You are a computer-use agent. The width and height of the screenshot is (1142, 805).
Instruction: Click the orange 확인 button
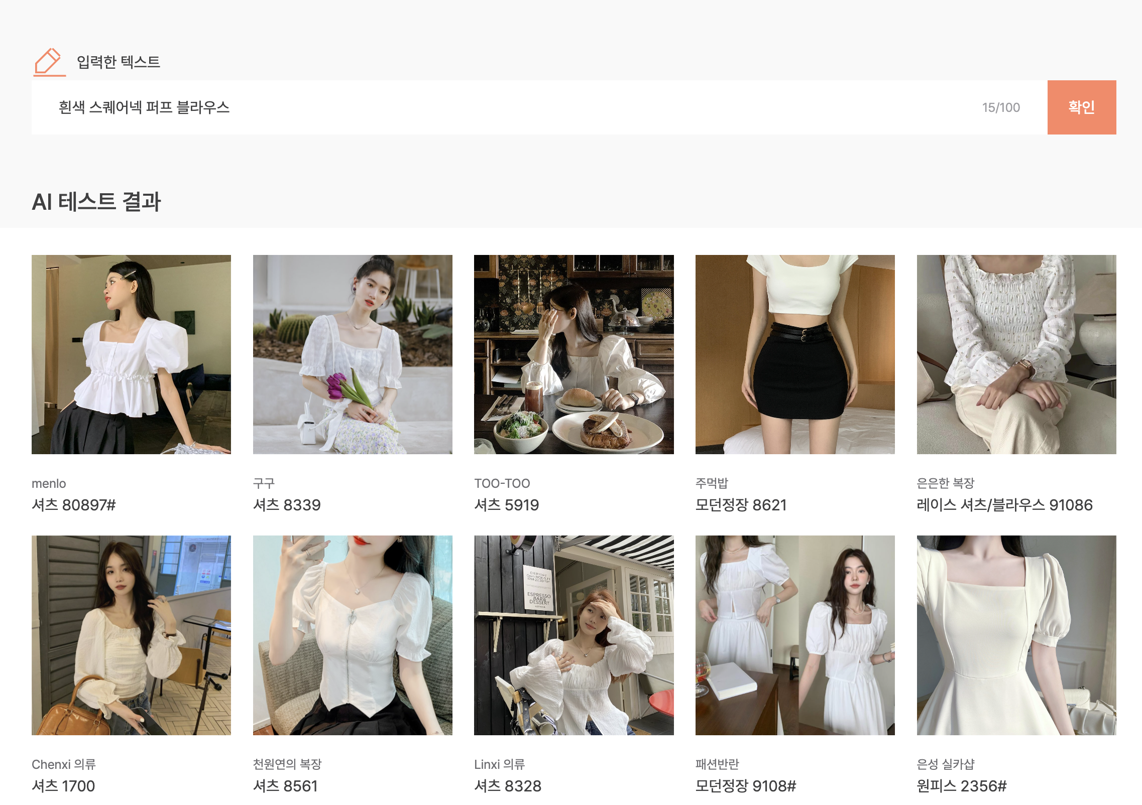1081,107
